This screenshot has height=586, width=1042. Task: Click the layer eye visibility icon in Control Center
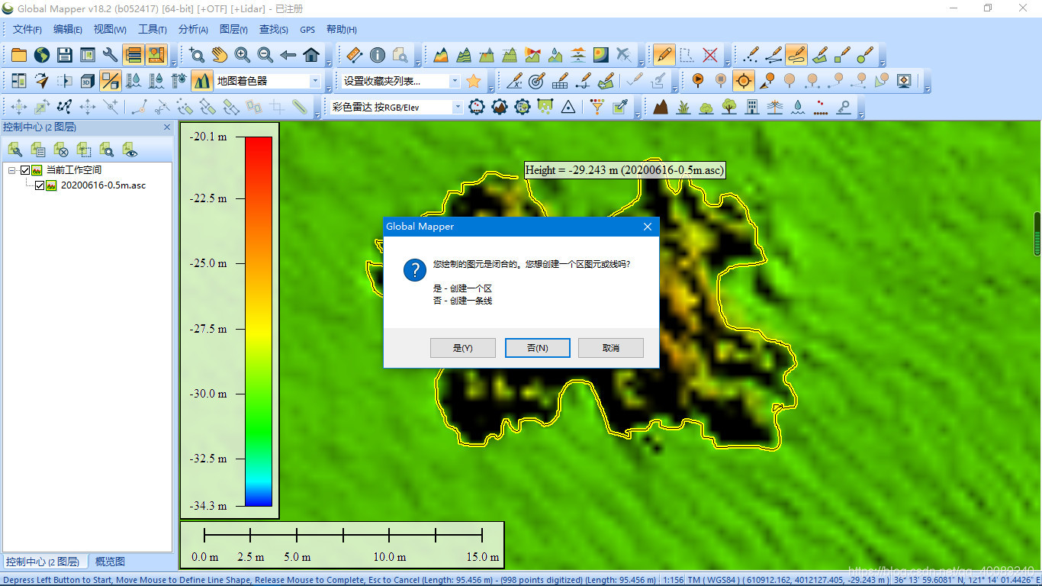click(130, 150)
